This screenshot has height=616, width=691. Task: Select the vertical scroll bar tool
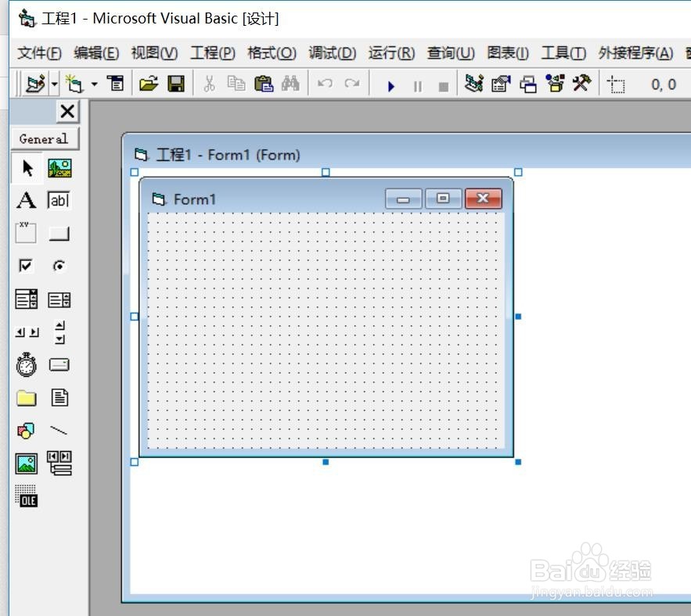(x=60, y=332)
